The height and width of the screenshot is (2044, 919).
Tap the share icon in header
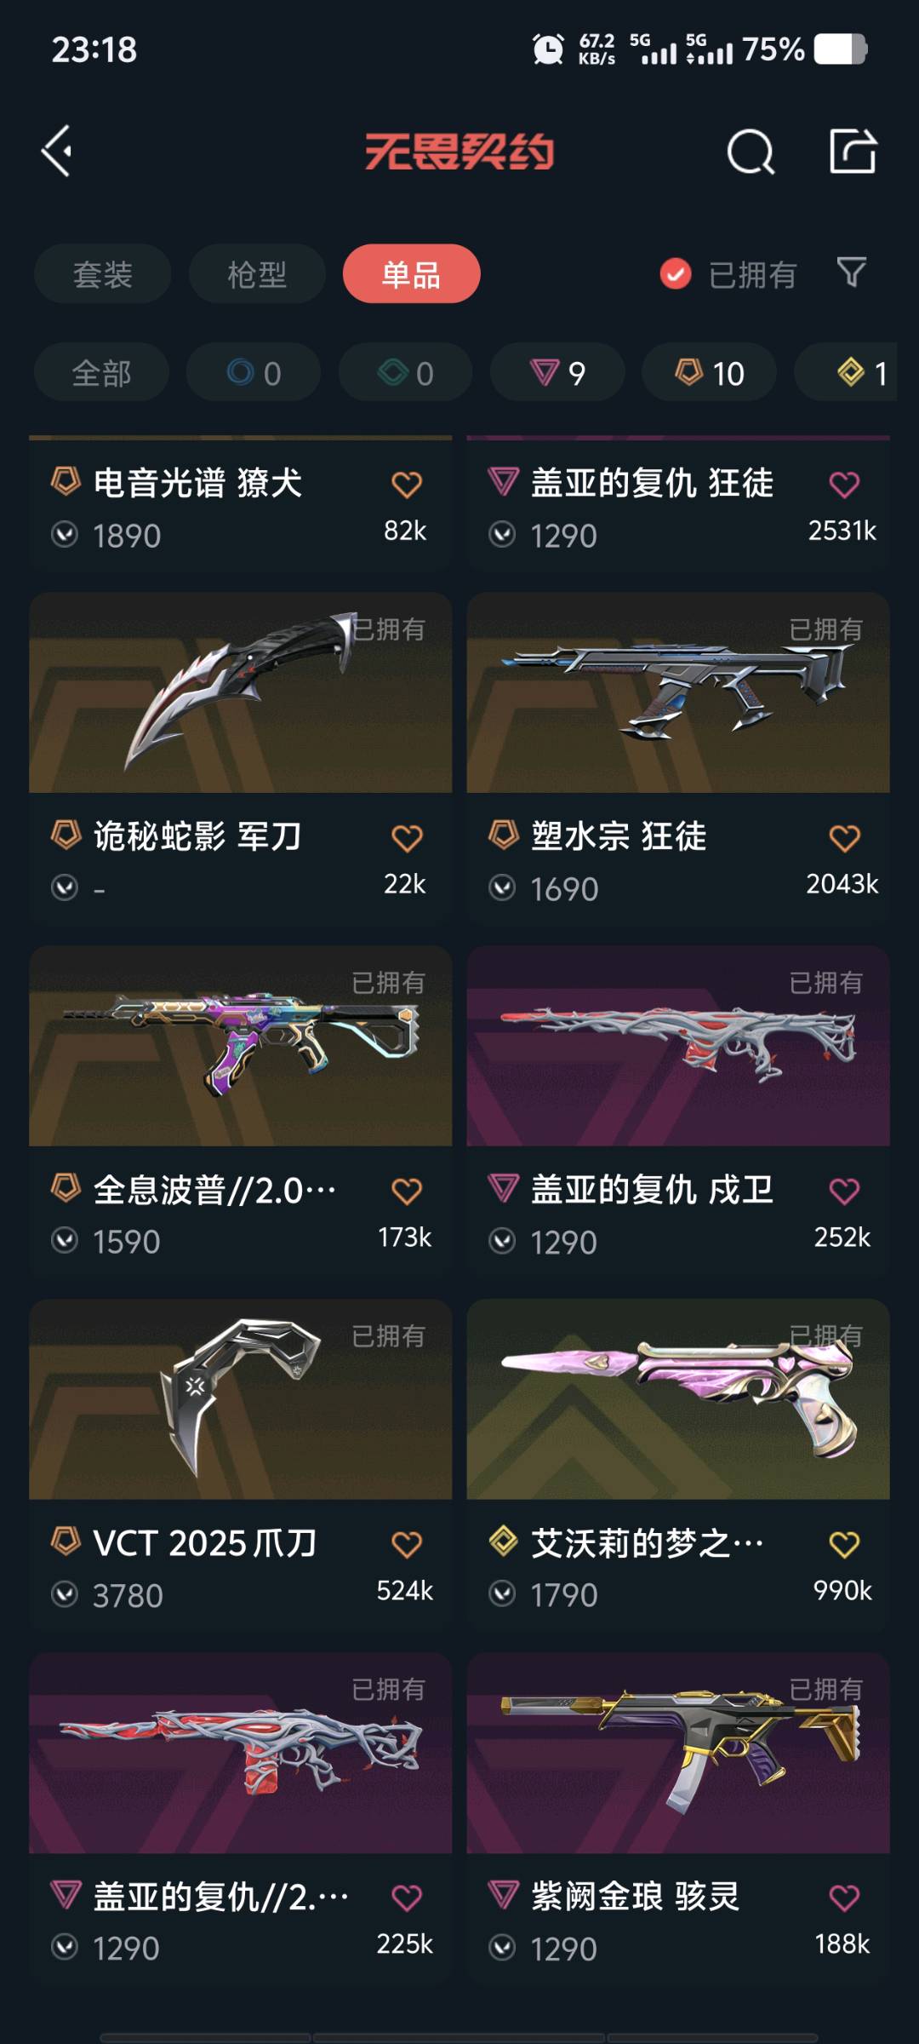coord(853,152)
